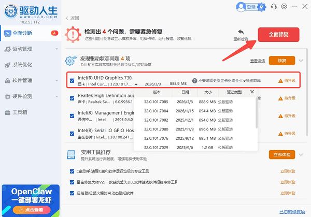Click the 日期 column header

click(185, 92)
